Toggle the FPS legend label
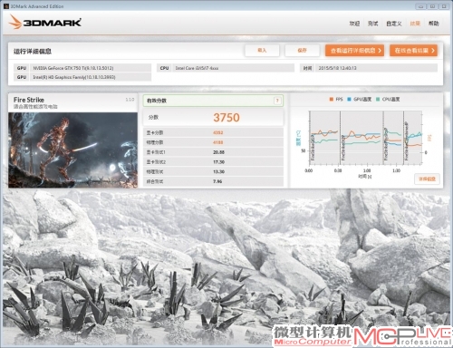453x348 pixels. tap(339, 100)
